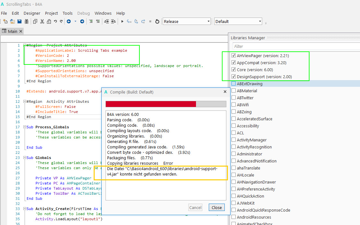Click the Libraries Manager Filter field
This screenshot has height=225, width=360.
click(294, 46)
